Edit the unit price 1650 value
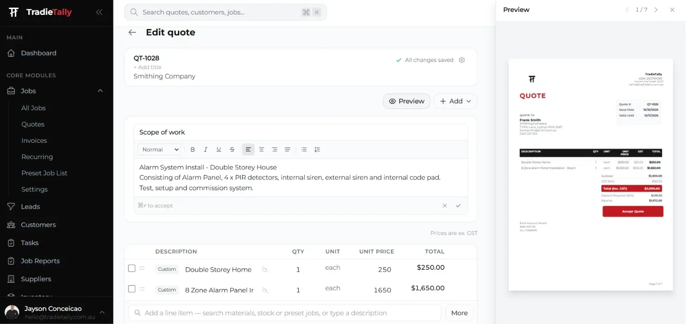The image size is (686, 324). pyautogui.click(x=382, y=290)
